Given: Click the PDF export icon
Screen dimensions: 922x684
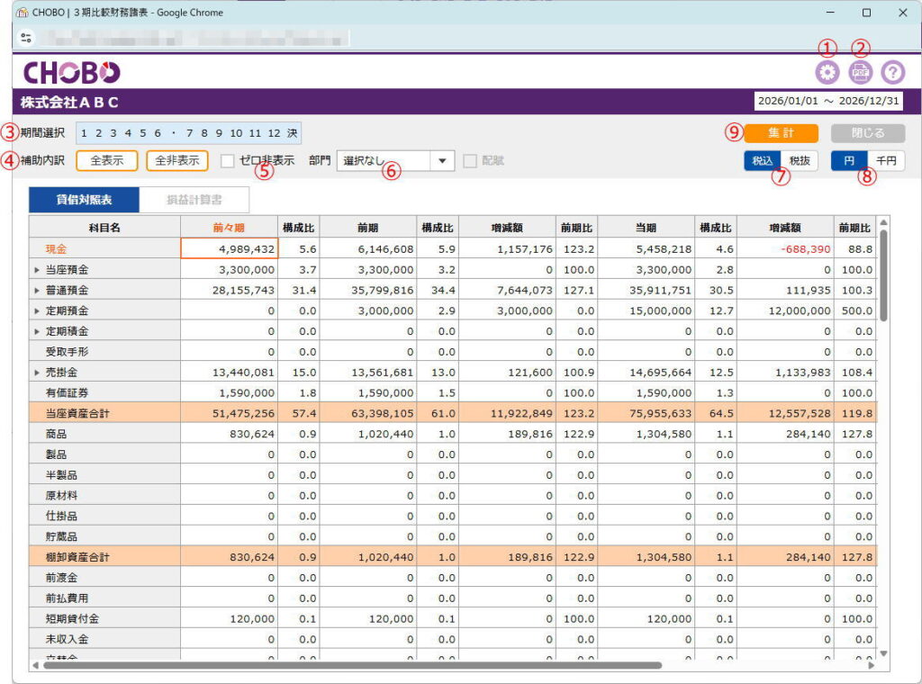Looking at the screenshot, I should pyautogui.click(x=861, y=73).
